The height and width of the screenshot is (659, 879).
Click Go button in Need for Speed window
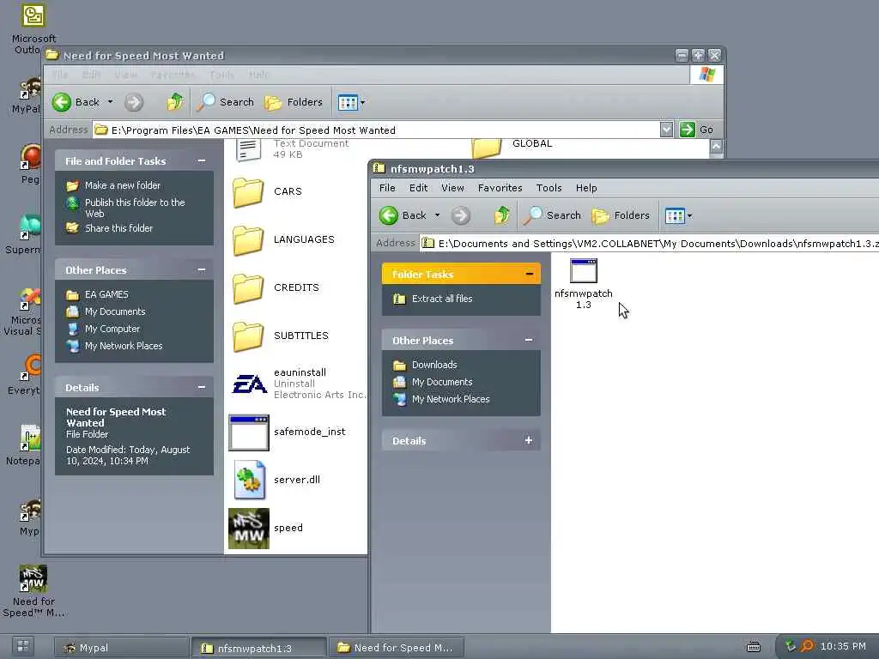pyautogui.click(x=697, y=130)
